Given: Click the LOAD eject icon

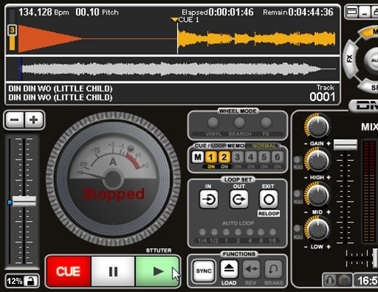Looking at the screenshot, I should pos(229,269).
